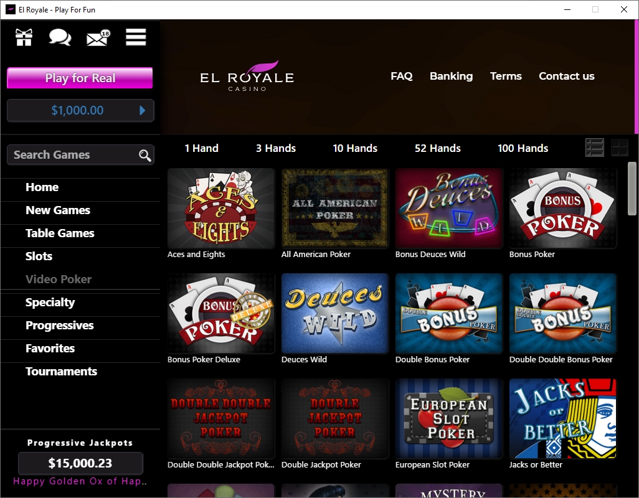Image resolution: width=639 pixels, height=498 pixels.
Task: Switch to list view layout icon
Action: (x=595, y=148)
